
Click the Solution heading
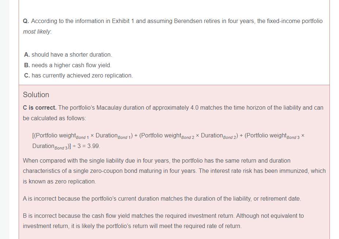pyautogui.click(x=36, y=95)
